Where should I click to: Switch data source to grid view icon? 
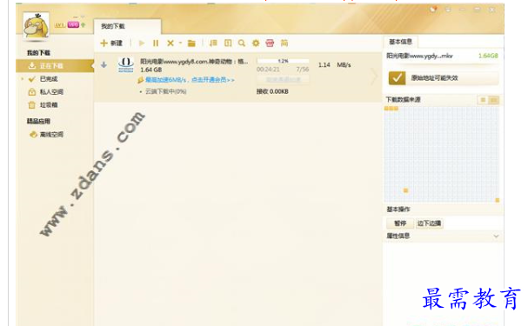coord(494,100)
